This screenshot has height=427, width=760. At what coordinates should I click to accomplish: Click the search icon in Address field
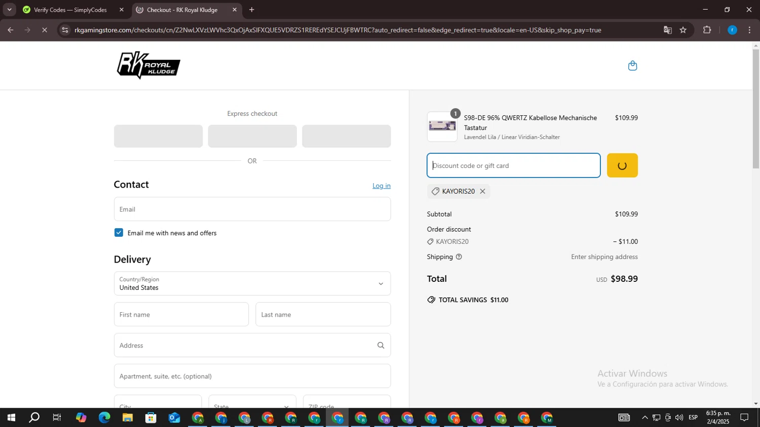(381, 346)
